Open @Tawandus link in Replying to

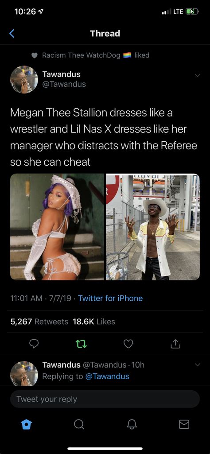[x=107, y=376]
